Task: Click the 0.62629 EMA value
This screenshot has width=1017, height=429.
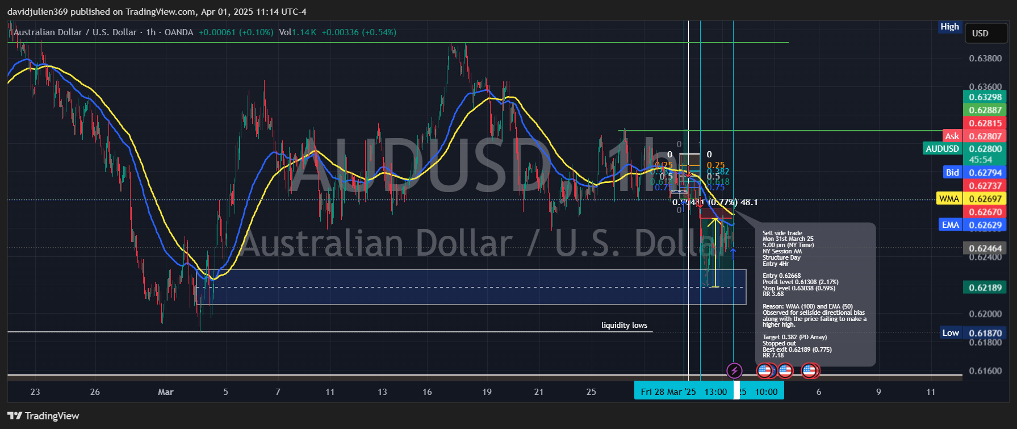Action: (985, 224)
